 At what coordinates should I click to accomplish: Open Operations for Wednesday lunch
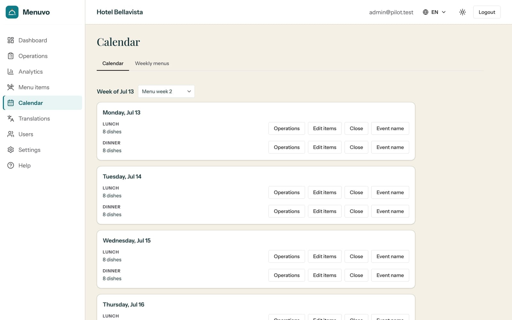pos(287,256)
